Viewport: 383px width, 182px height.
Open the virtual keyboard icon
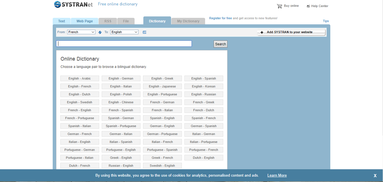point(144,32)
